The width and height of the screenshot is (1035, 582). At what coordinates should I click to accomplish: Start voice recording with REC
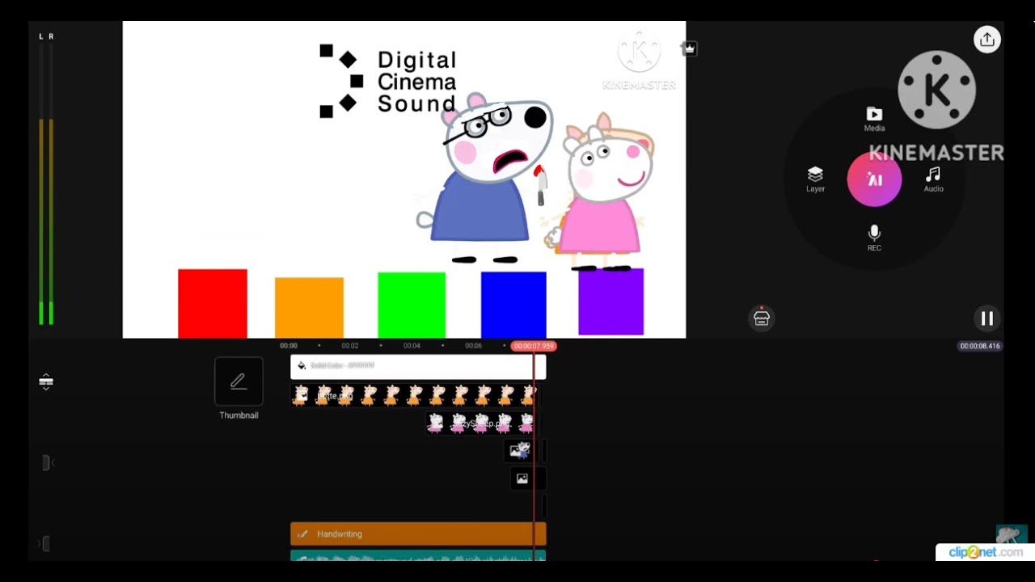click(874, 238)
